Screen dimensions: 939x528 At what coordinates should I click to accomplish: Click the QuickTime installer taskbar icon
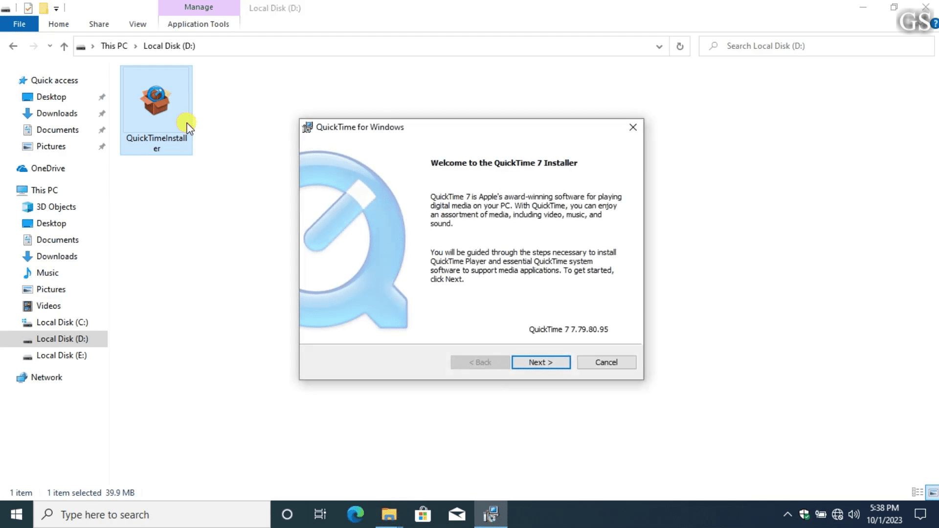(491, 514)
